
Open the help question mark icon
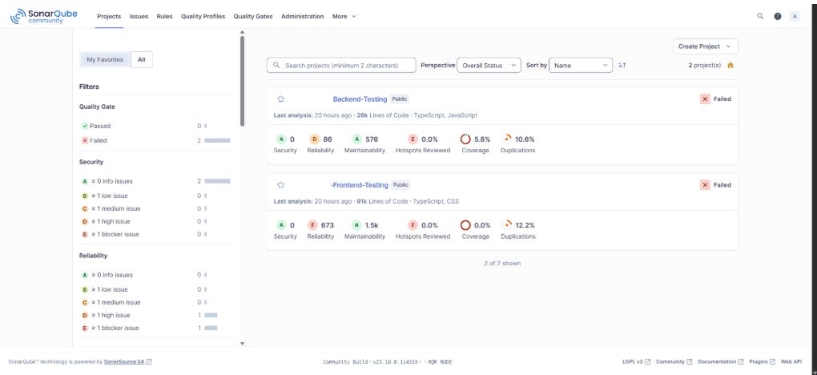click(x=778, y=16)
